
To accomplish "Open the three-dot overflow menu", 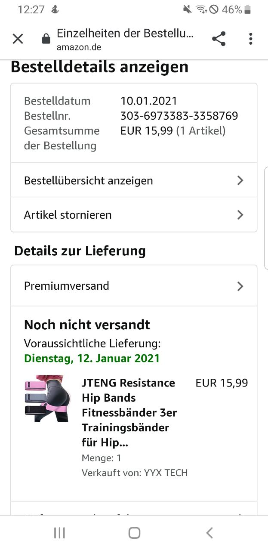I will [250, 39].
